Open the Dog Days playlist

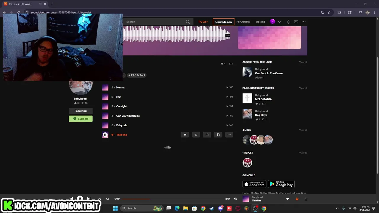pyautogui.click(x=261, y=115)
